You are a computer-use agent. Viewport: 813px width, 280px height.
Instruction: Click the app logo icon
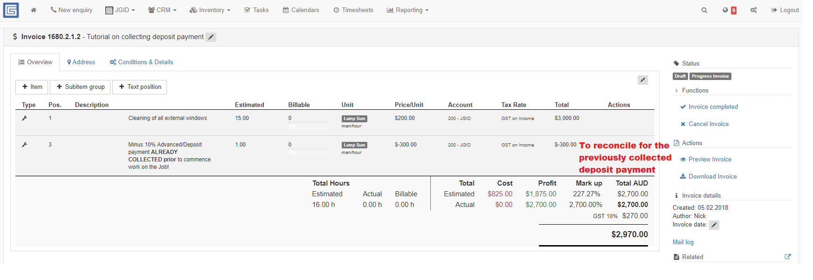(x=11, y=10)
